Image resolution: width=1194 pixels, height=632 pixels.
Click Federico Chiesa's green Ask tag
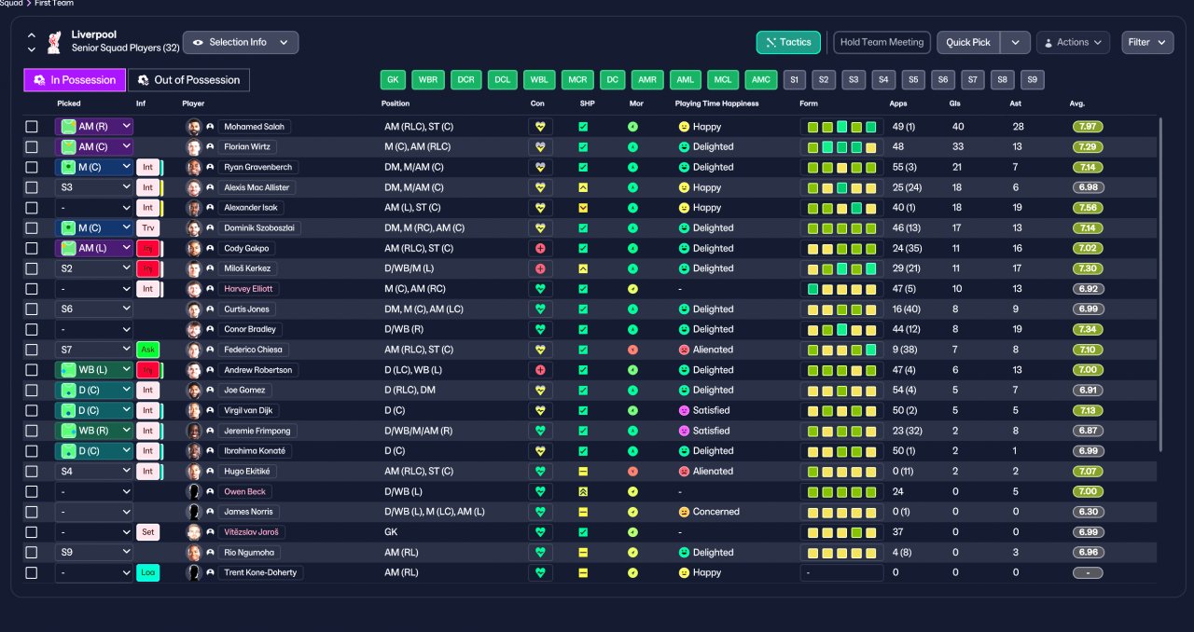click(147, 350)
